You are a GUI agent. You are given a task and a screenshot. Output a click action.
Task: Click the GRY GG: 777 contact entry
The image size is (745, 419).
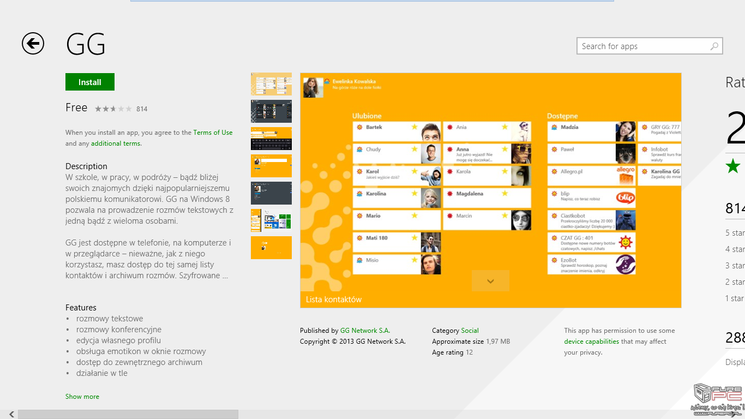[659, 131]
